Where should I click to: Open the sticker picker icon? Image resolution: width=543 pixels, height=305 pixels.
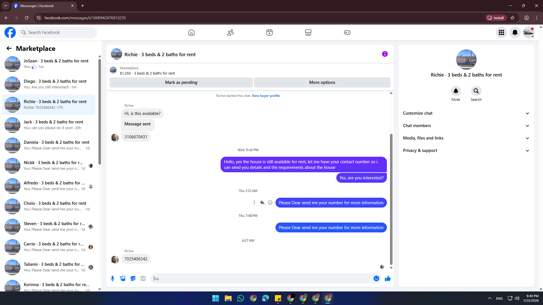pyautogui.click(x=133, y=278)
